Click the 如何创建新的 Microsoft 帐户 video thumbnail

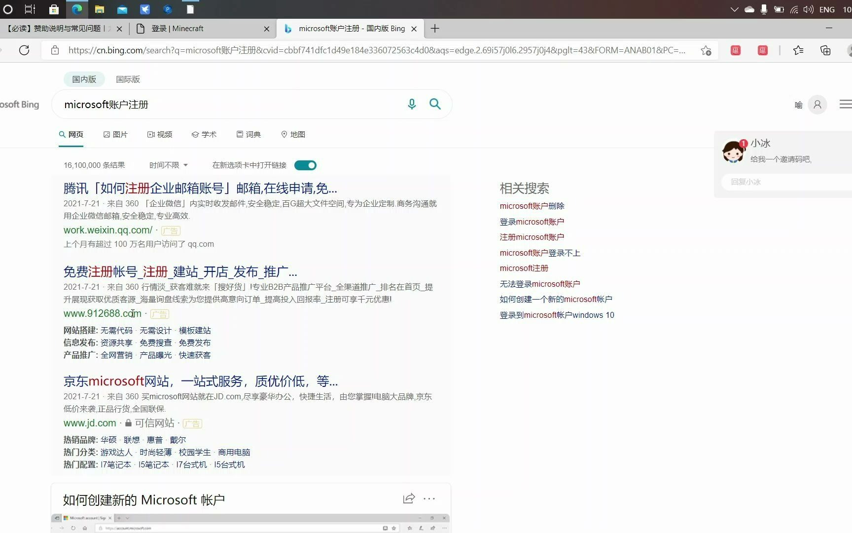click(x=250, y=523)
